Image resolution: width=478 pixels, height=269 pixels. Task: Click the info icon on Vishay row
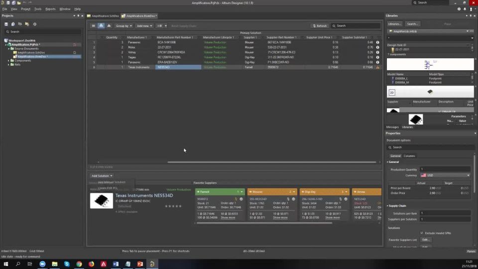[x=377, y=52]
